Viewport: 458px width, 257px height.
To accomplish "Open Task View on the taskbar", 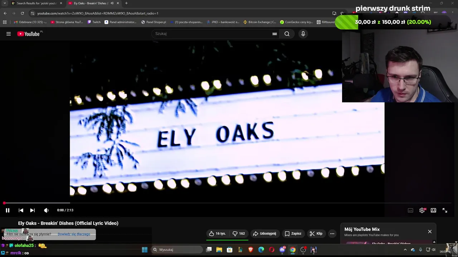I will (209, 250).
